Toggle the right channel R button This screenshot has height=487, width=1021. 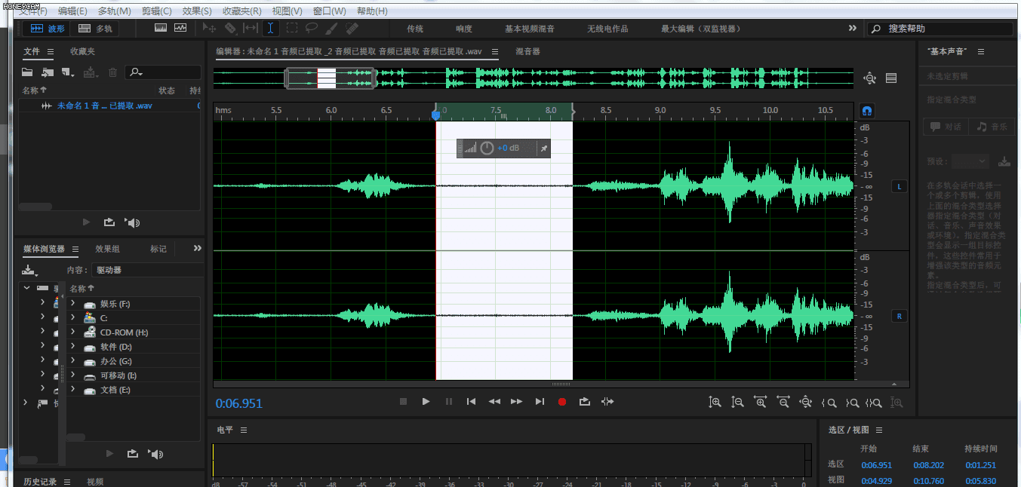[899, 316]
